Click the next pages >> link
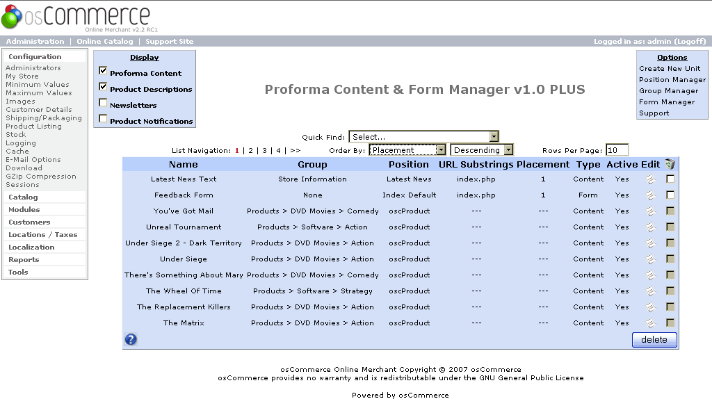Viewport: 712px width, 415px height. (x=295, y=150)
